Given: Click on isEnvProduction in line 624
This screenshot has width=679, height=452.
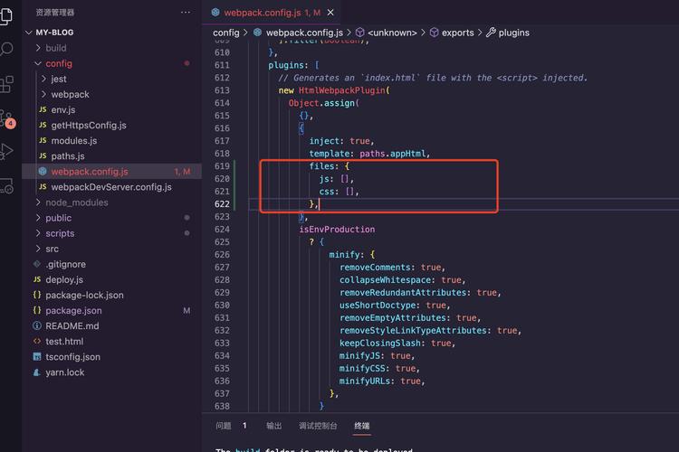Looking at the screenshot, I should click(337, 230).
